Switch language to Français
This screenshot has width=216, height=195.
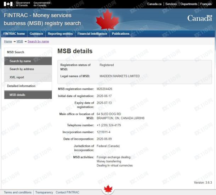tap(206, 4)
